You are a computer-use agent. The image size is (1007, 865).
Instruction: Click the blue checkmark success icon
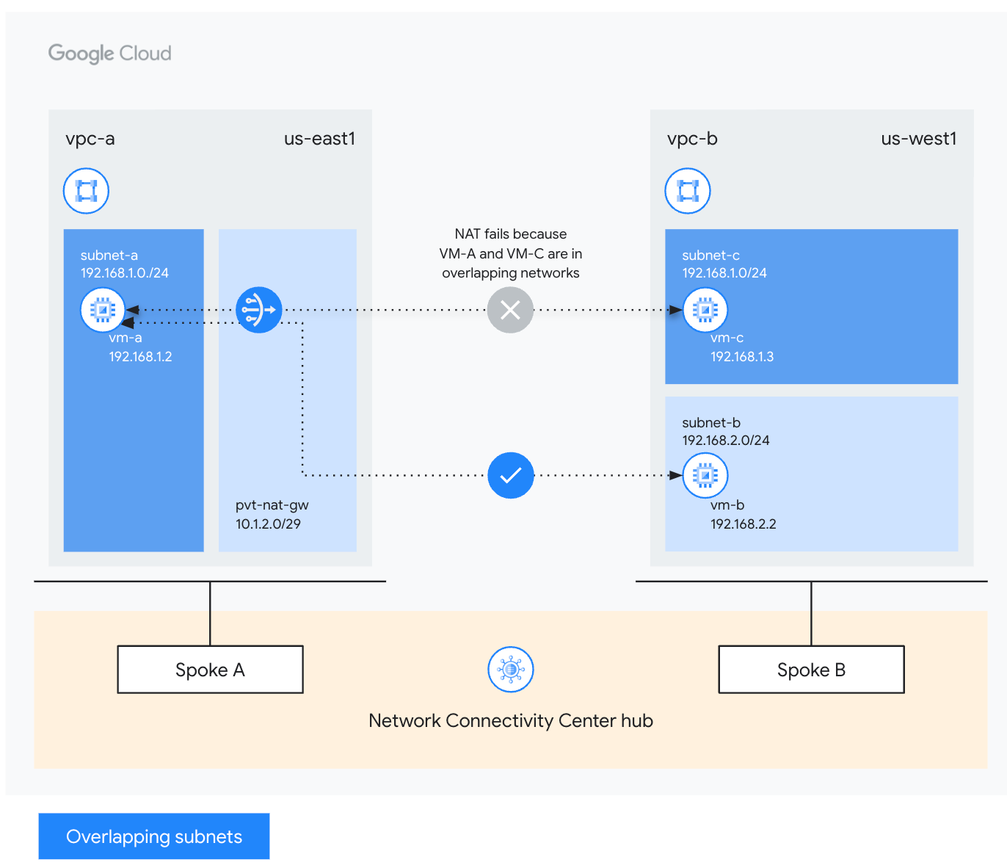point(510,475)
